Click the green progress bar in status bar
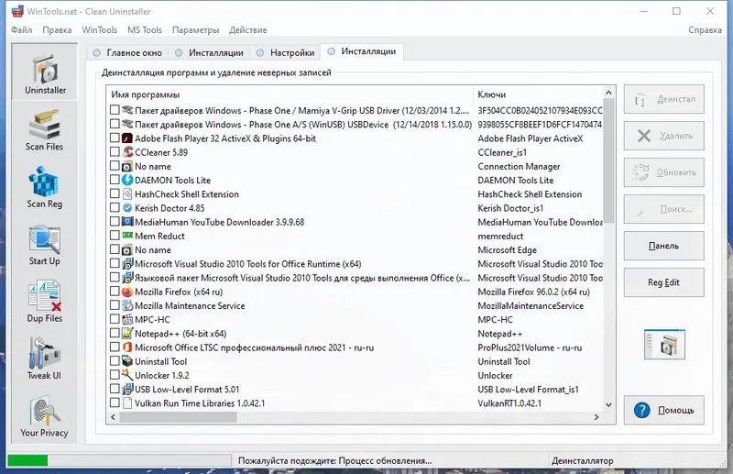The height and width of the screenshot is (474, 733). coord(27,460)
